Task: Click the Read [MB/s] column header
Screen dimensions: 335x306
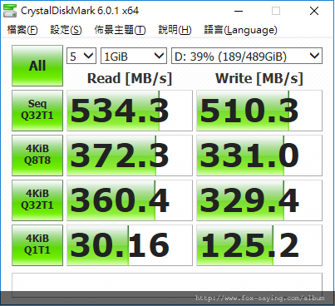Action: coord(130,78)
